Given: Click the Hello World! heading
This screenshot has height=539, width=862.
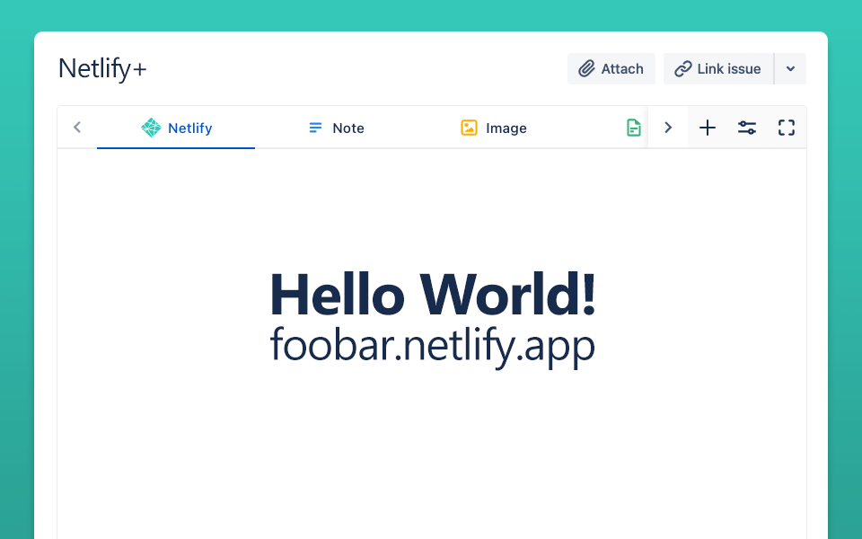Looking at the screenshot, I should [433, 295].
